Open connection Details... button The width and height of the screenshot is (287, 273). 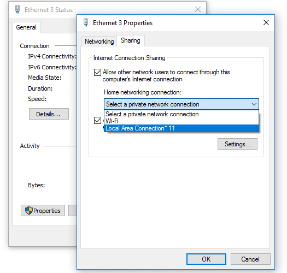49,114
